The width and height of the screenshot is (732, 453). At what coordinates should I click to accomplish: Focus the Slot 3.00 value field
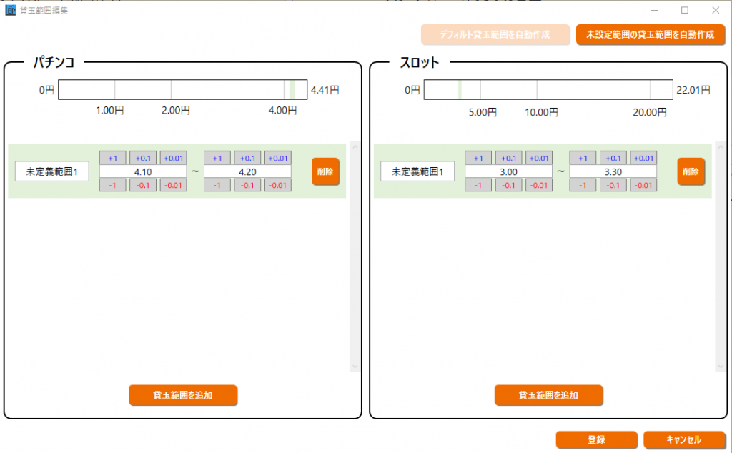(x=508, y=171)
